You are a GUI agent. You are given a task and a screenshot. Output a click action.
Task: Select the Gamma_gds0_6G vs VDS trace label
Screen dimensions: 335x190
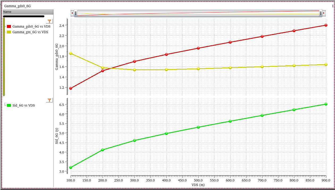[x=31, y=27]
